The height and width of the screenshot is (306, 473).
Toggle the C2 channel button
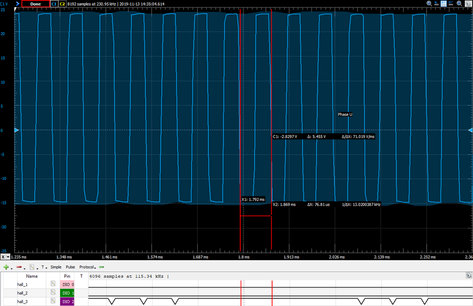(x=62, y=4)
